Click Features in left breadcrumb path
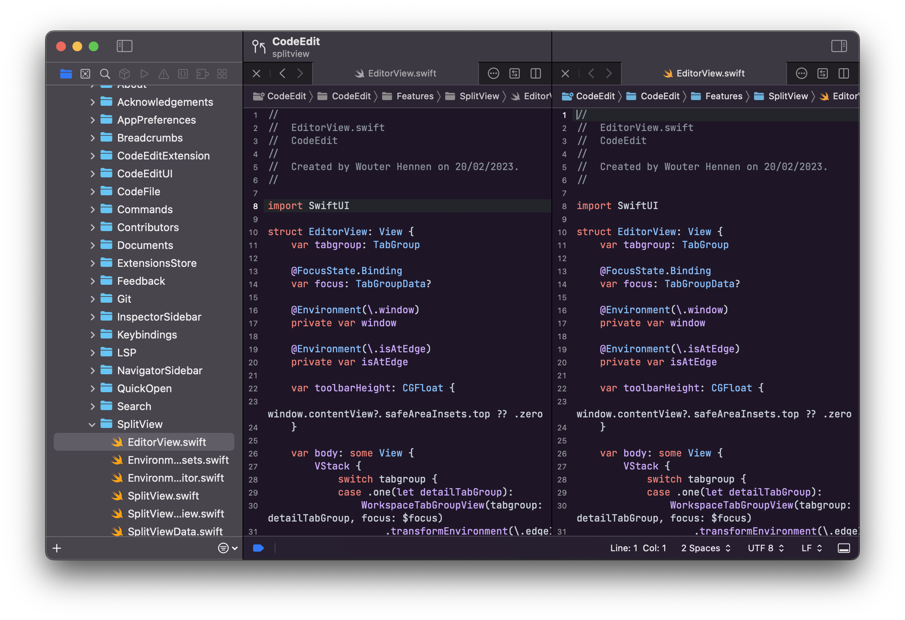Image resolution: width=905 pixels, height=620 pixels. 408,96
